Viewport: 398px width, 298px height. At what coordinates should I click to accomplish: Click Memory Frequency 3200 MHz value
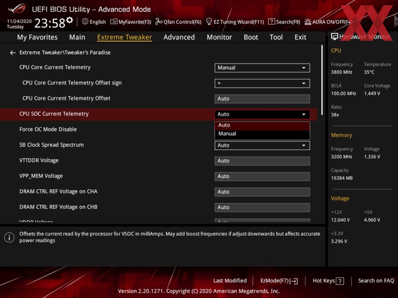[342, 157]
